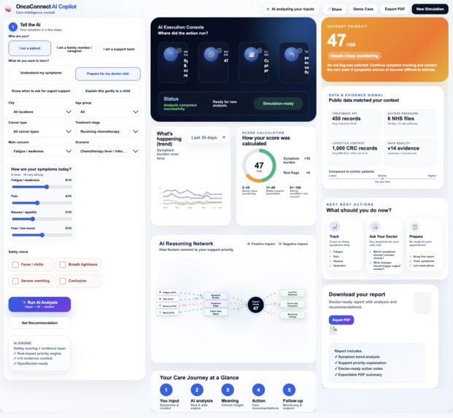
Task: Tick the Fever / chills checkbox
Action: [15, 264]
